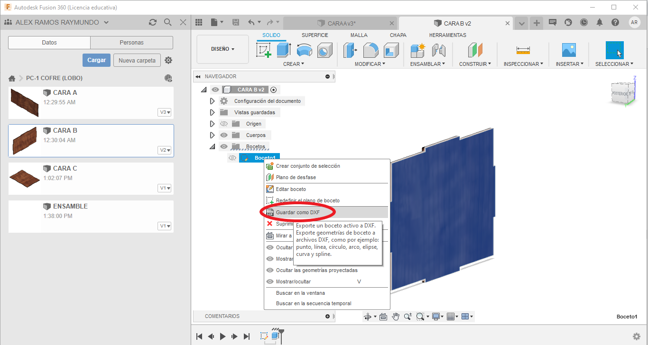
Task: Undo the last action
Action: click(x=251, y=22)
